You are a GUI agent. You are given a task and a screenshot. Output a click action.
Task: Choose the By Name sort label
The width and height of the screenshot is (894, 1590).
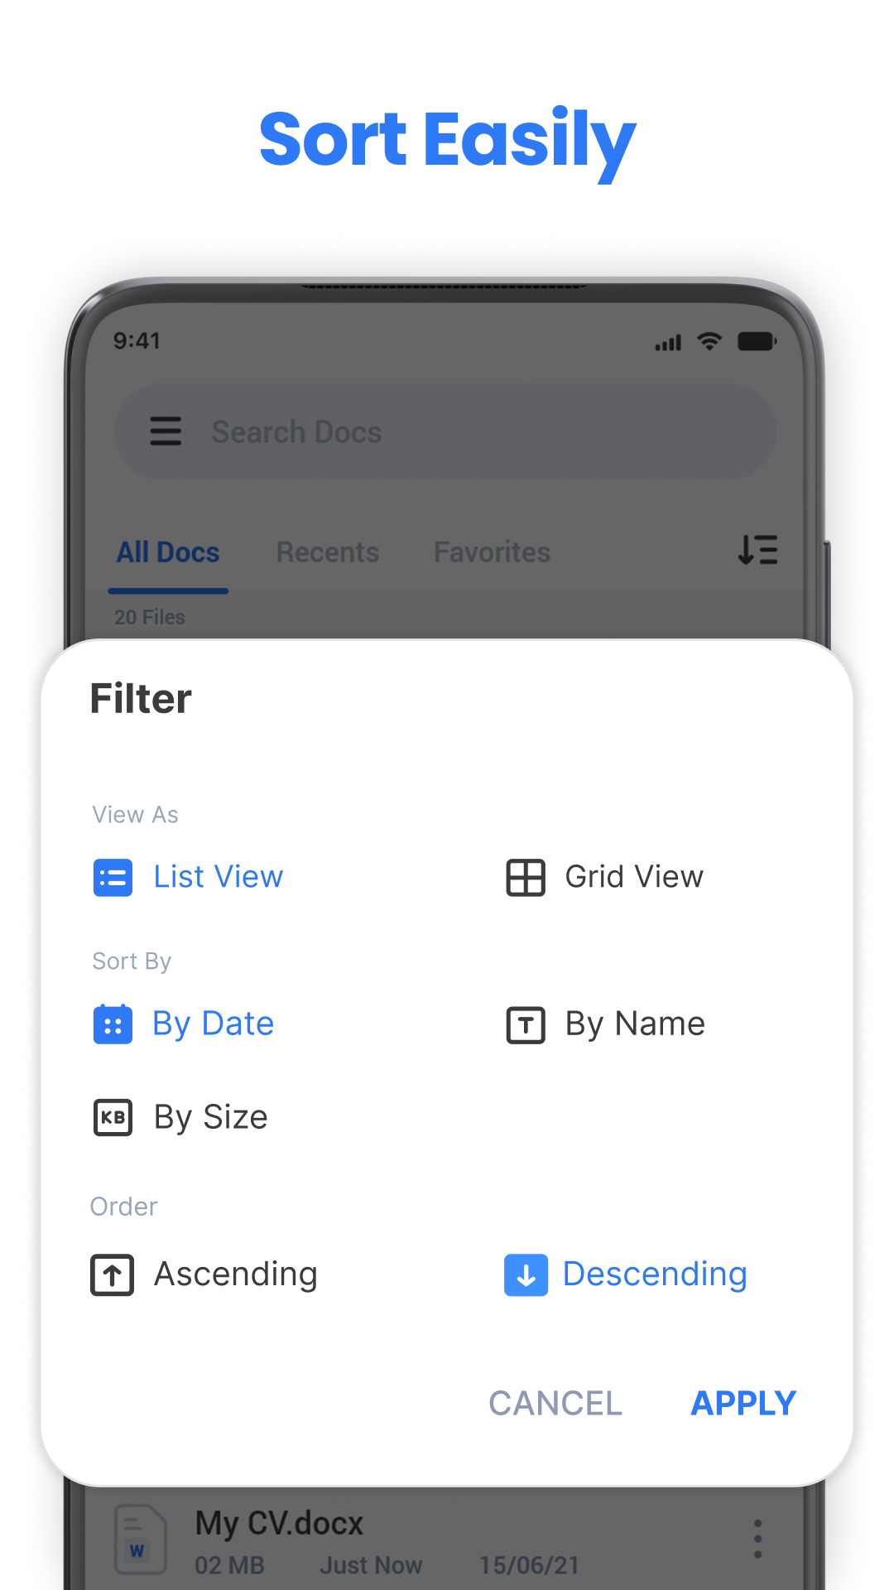[635, 1024]
